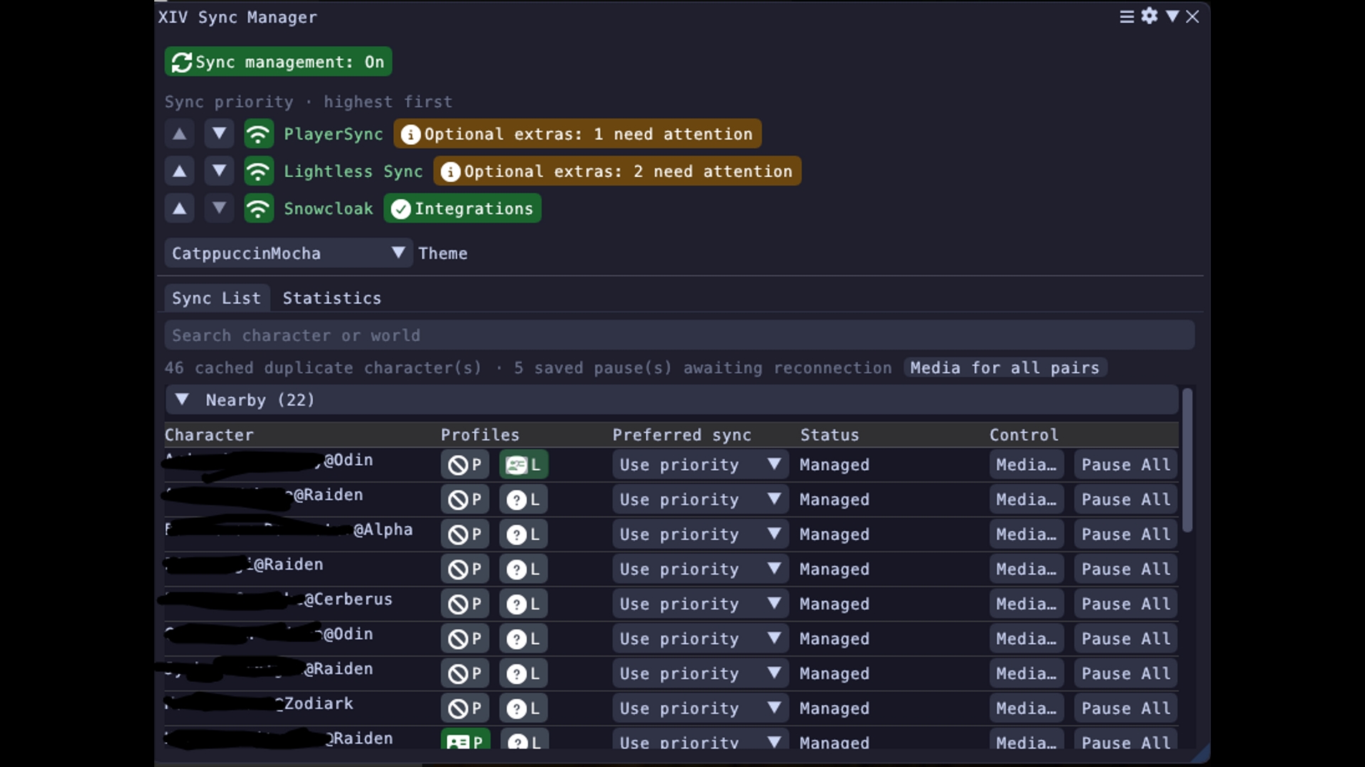This screenshot has width=1365, height=767.
Task: Click blocked P profile in first @Odin row
Action: (465, 464)
